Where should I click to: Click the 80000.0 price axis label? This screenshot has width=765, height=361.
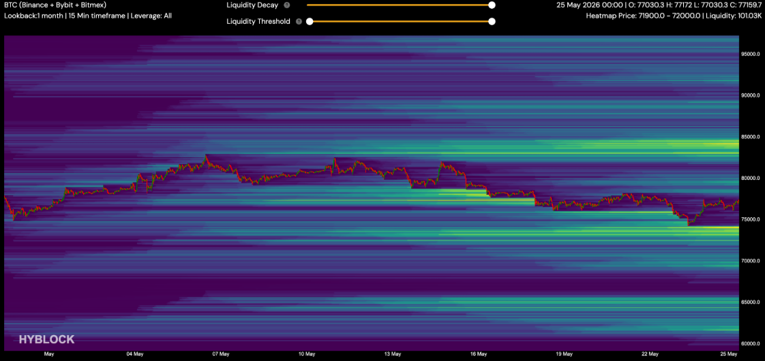[752, 178]
